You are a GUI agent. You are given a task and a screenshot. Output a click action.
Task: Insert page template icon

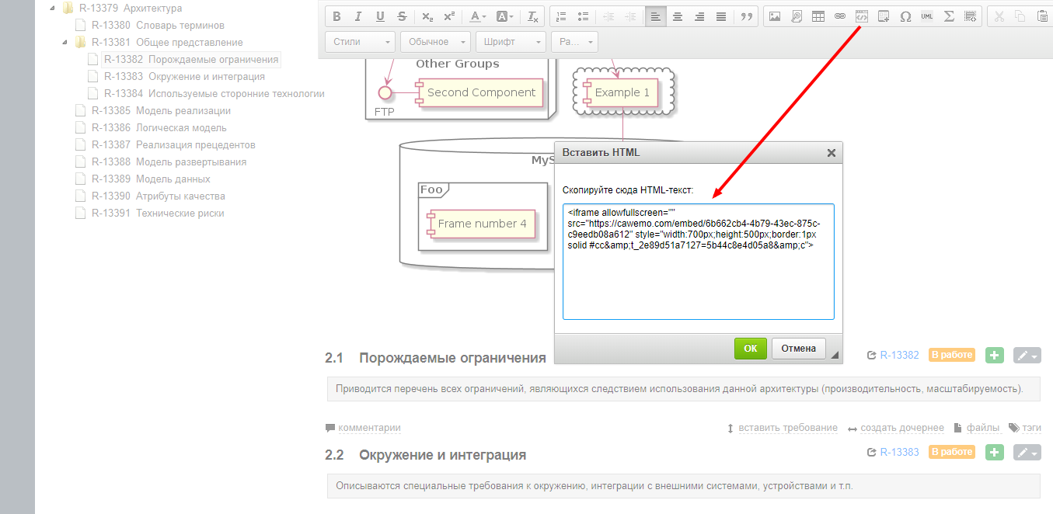click(884, 16)
